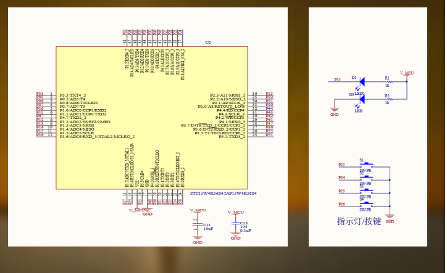
Task: Click pin name P2.1/A9/SCLK_2
Action: [228, 103]
